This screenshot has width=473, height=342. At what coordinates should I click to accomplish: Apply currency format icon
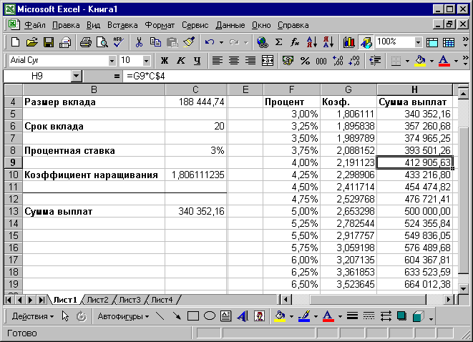coord(288,61)
